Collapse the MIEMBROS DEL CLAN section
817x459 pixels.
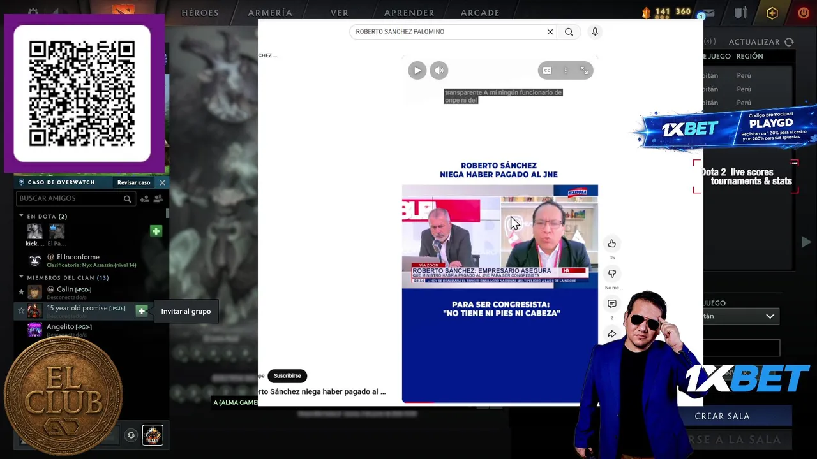(x=21, y=277)
